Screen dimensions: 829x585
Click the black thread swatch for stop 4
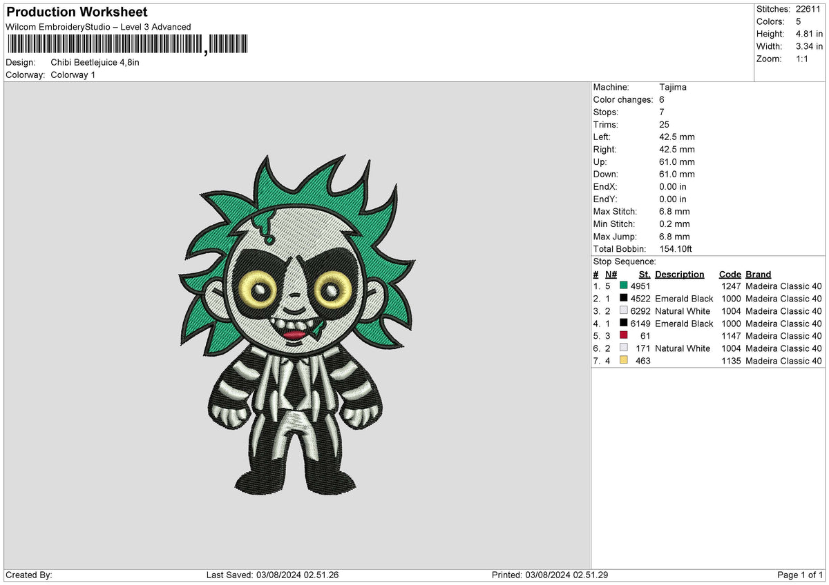622,324
